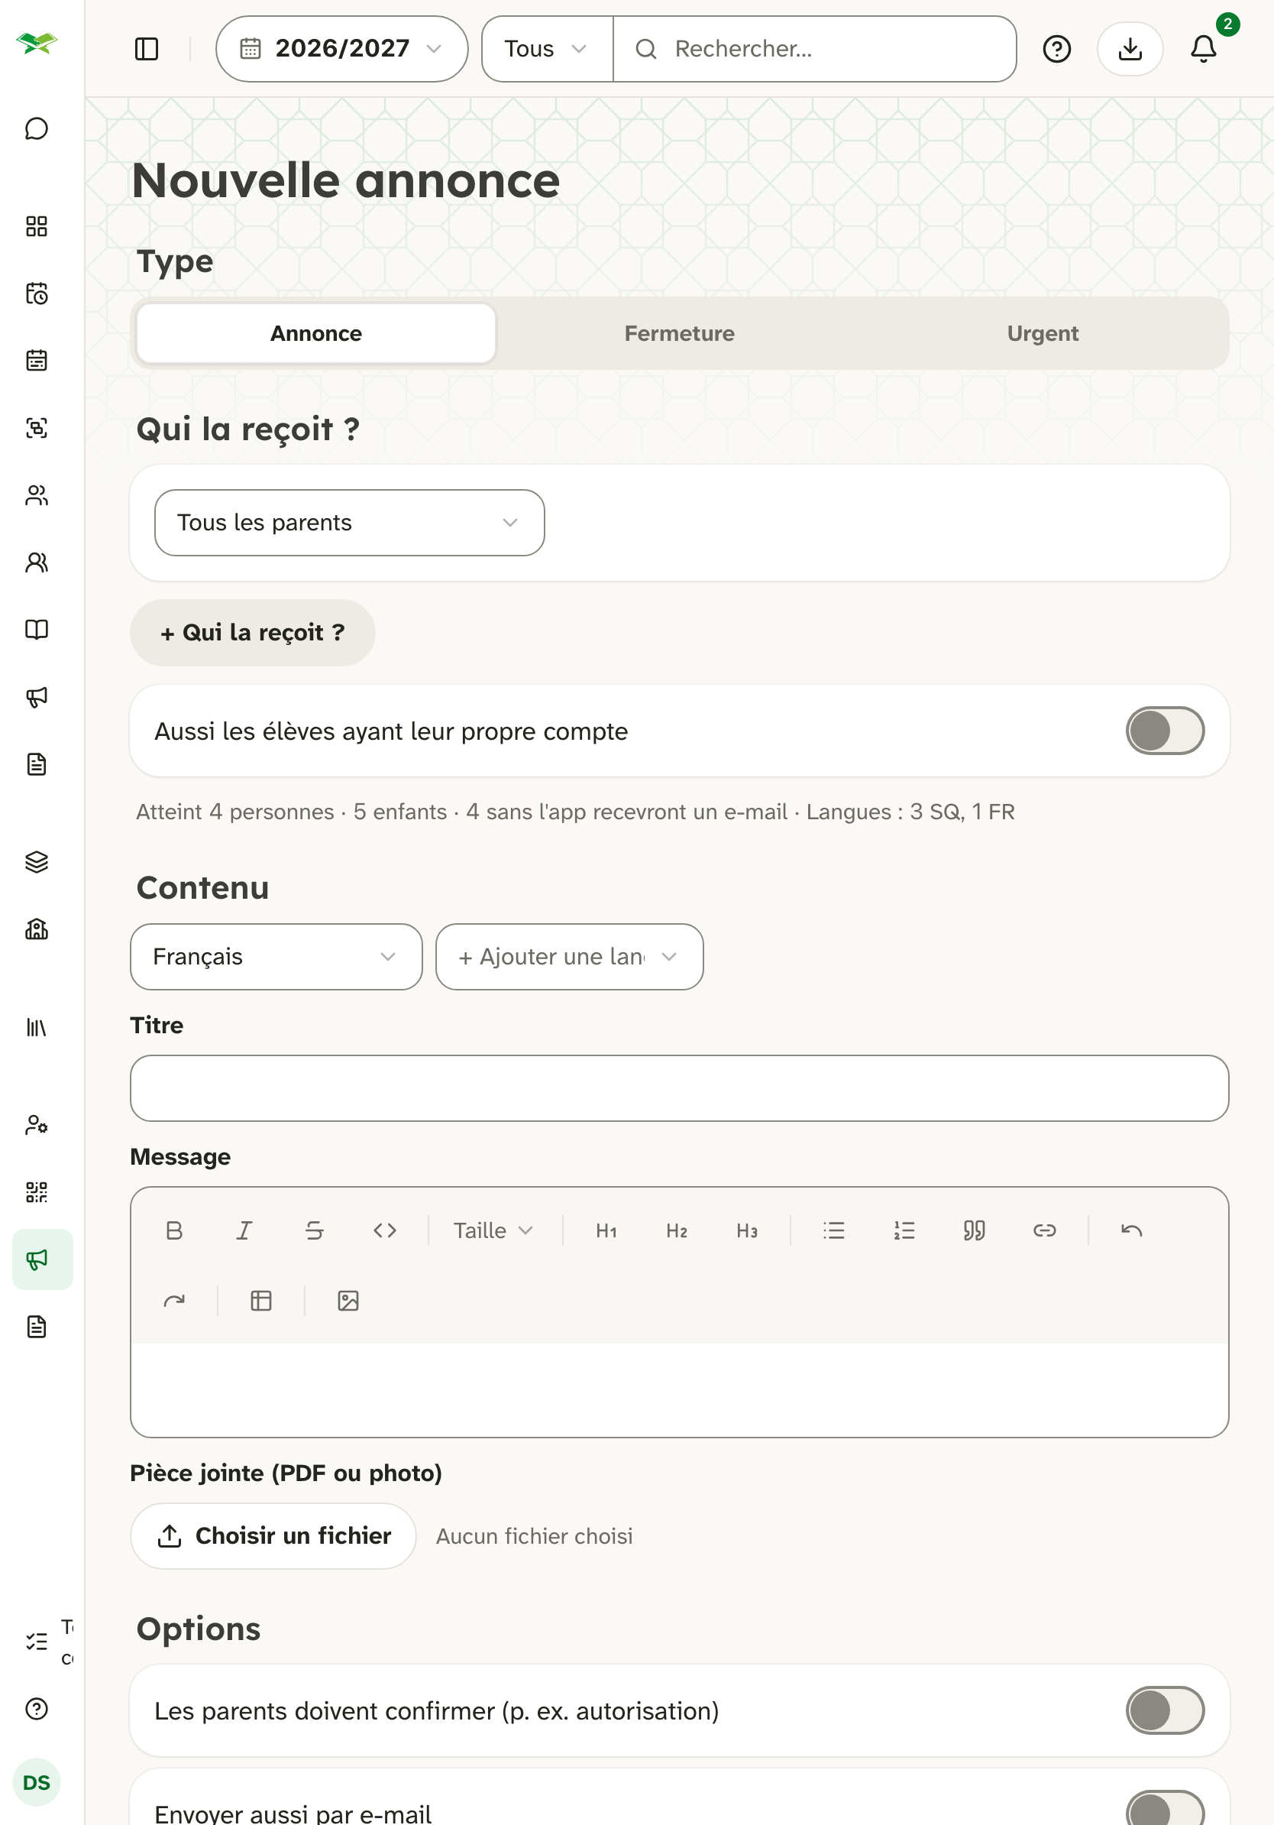
Task: Open QR code sidebar icon
Action: (x=37, y=1192)
